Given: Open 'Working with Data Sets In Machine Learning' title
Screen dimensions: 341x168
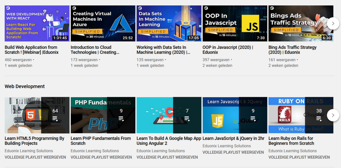Looking at the screenshot, I should click(x=163, y=50).
